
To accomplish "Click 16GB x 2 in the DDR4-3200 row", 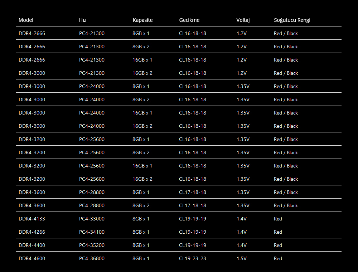I will (142, 179).
